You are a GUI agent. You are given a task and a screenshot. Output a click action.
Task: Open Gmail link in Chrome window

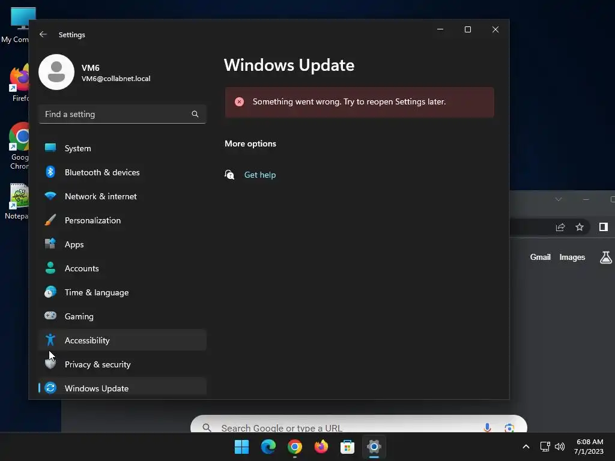[540, 257]
